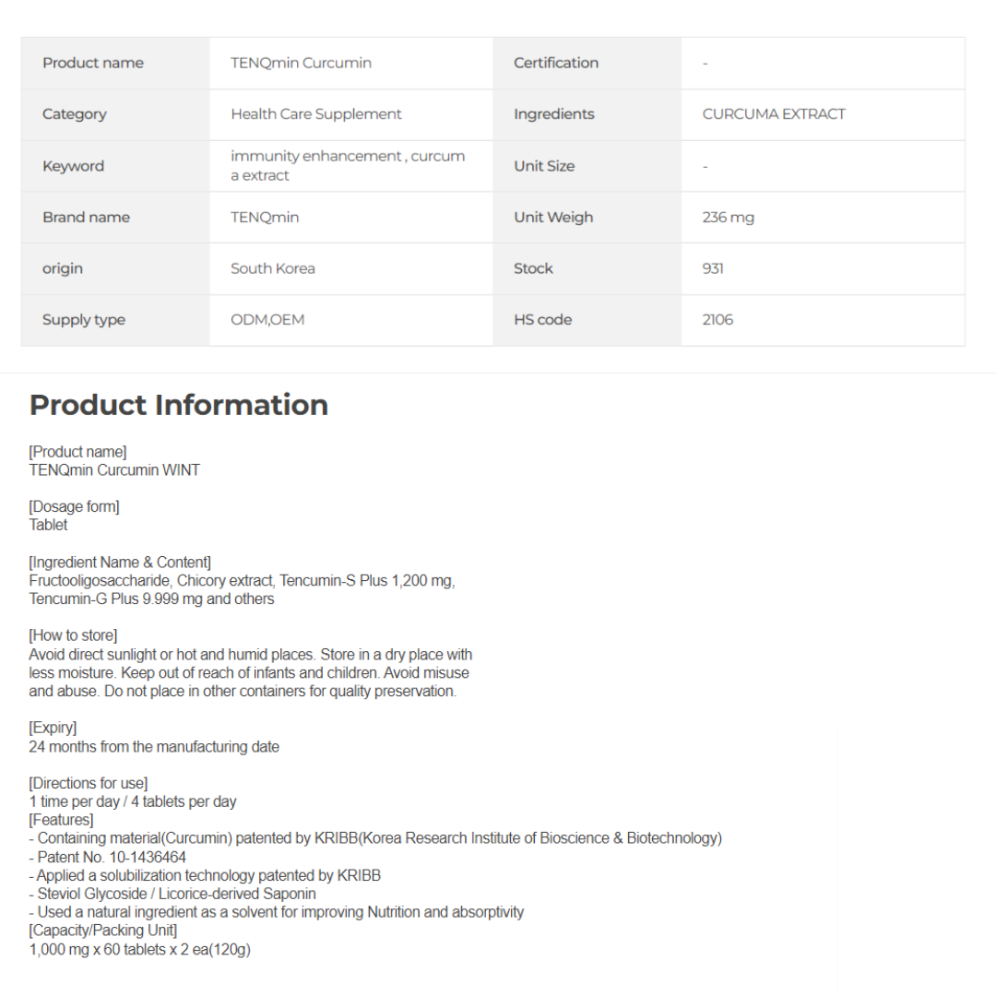996x996 pixels.
Task: Click the 'CURCUMA EXTRACT' ingredients value
Action: tap(773, 114)
